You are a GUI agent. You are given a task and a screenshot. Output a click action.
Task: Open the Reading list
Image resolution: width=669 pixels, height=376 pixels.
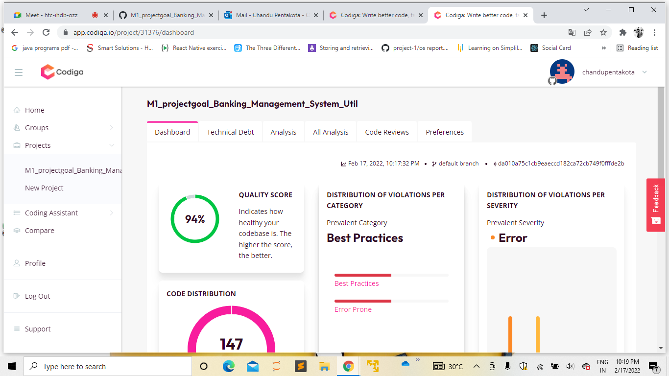click(x=637, y=48)
